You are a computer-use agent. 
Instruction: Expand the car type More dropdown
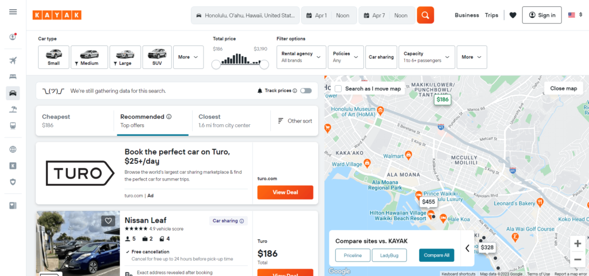[x=188, y=57]
